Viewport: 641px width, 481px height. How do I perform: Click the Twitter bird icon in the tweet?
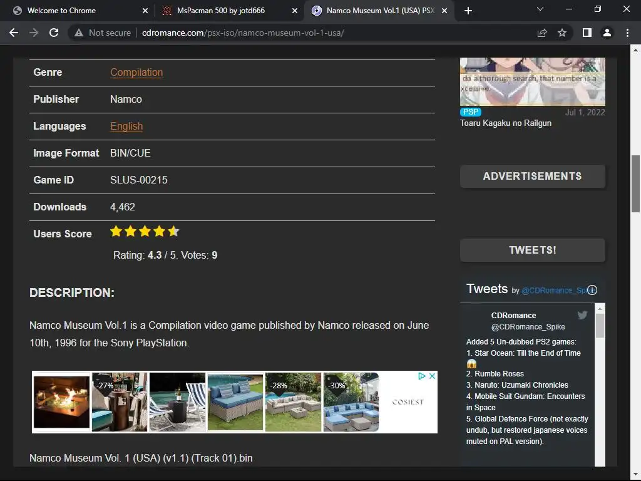(x=582, y=315)
